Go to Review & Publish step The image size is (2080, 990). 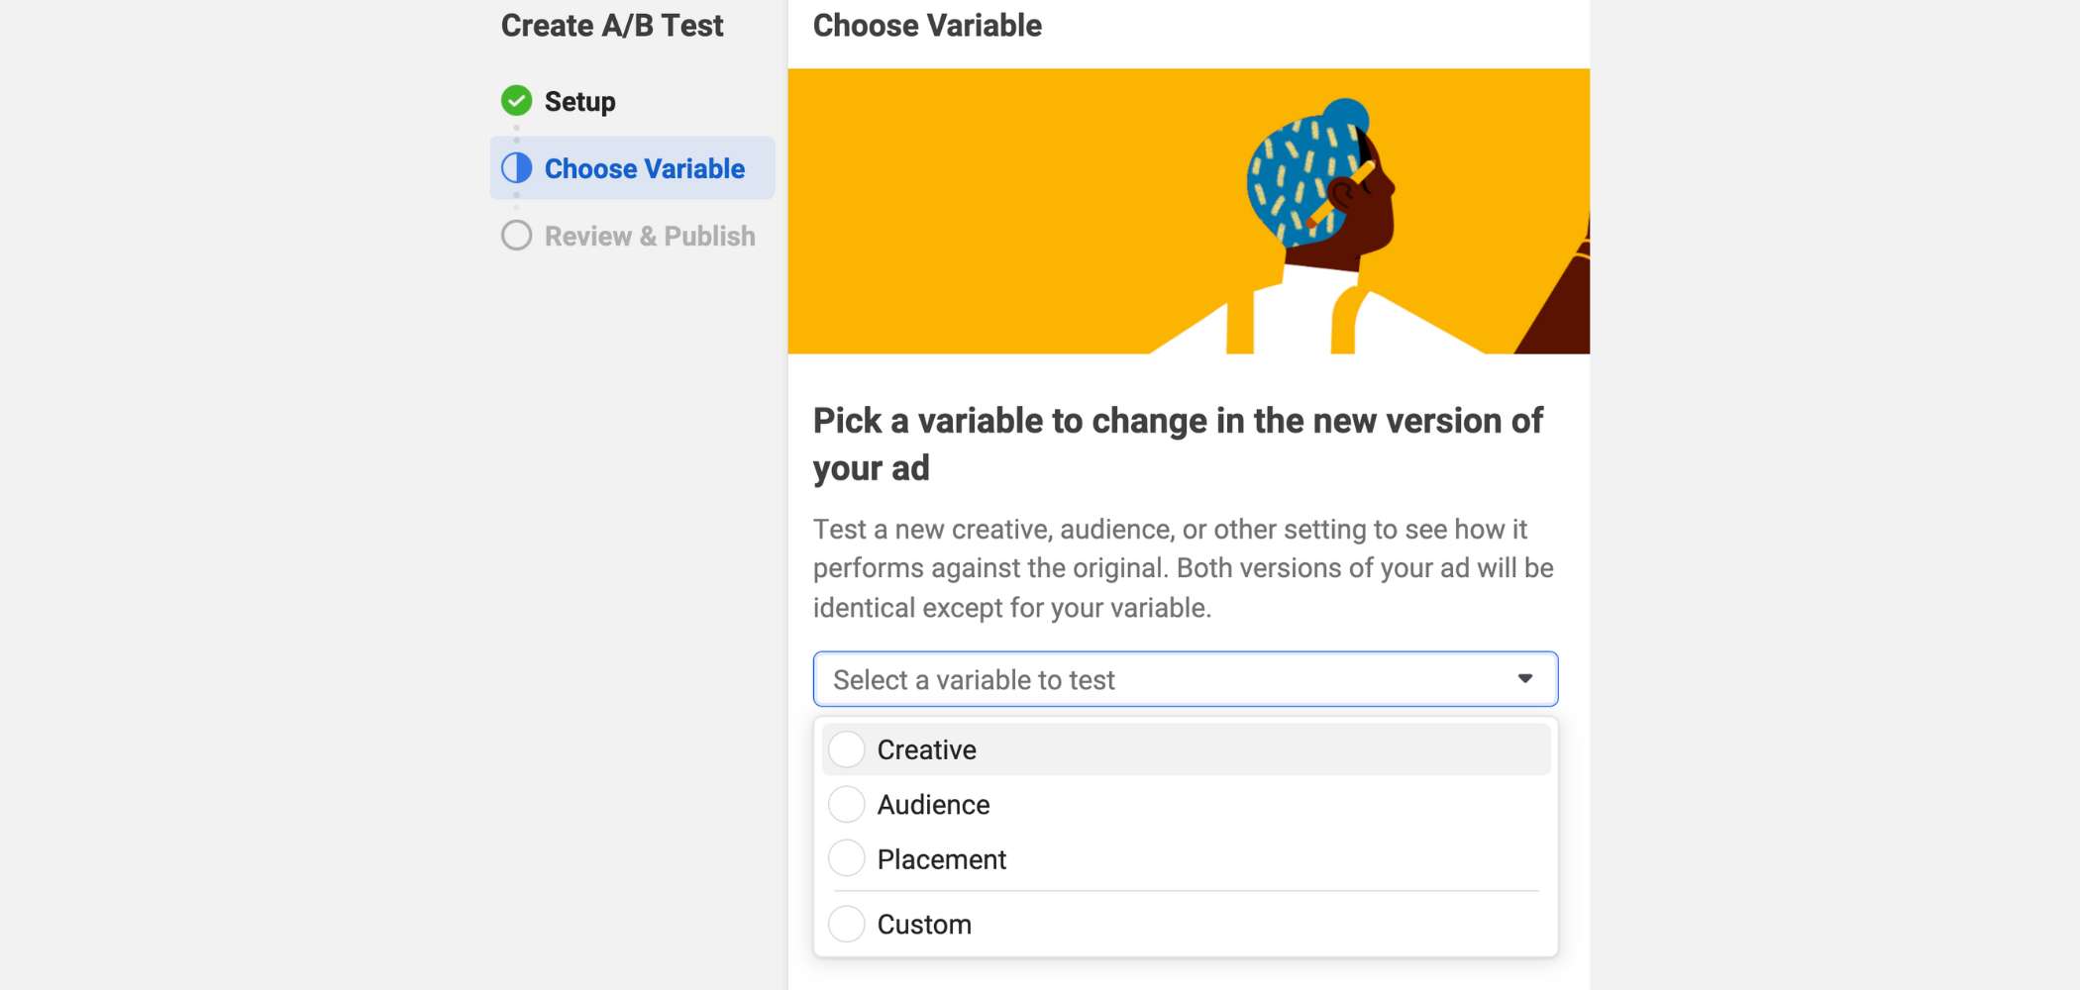coord(650,236)
